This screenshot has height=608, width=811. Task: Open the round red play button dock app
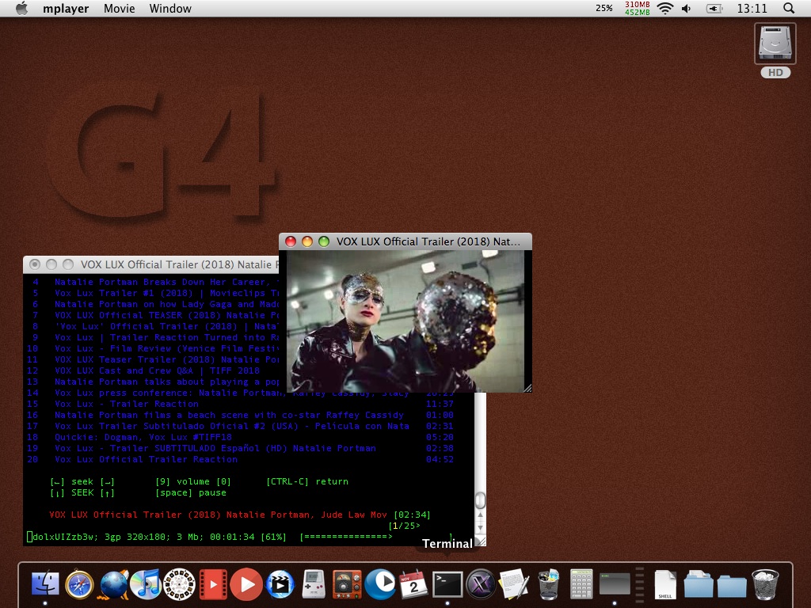246,584
